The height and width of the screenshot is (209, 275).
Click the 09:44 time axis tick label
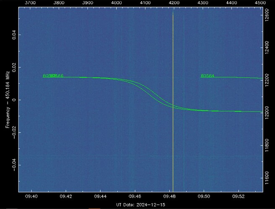click(x=101, y=196)
